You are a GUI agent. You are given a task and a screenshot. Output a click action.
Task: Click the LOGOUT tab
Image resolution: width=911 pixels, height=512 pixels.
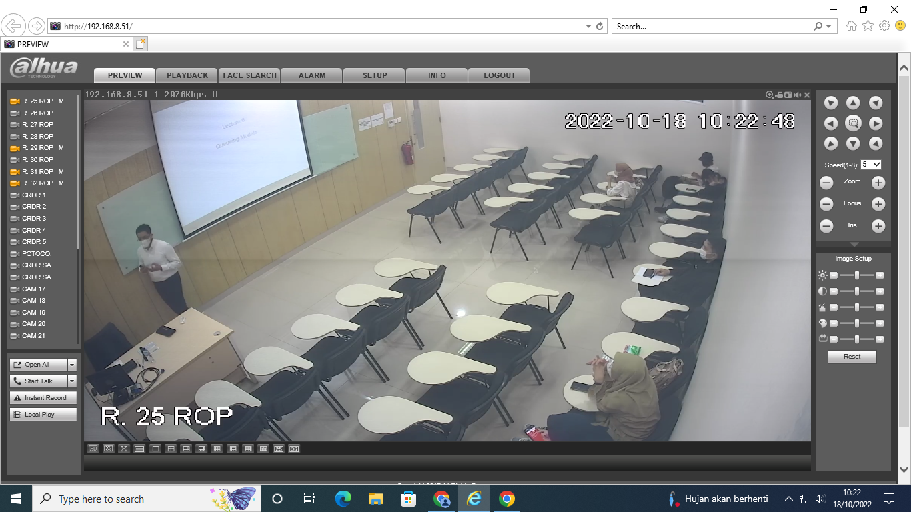pos(500,75)
